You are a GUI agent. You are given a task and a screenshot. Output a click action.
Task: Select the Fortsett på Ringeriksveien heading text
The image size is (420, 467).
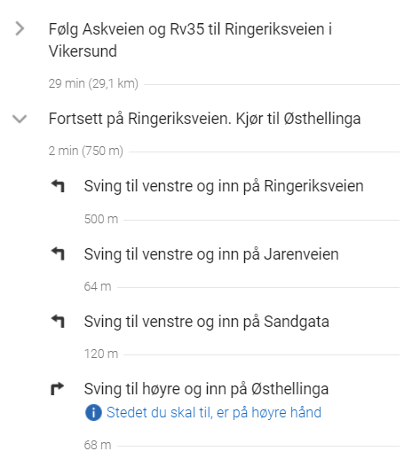tap(205, 119)
